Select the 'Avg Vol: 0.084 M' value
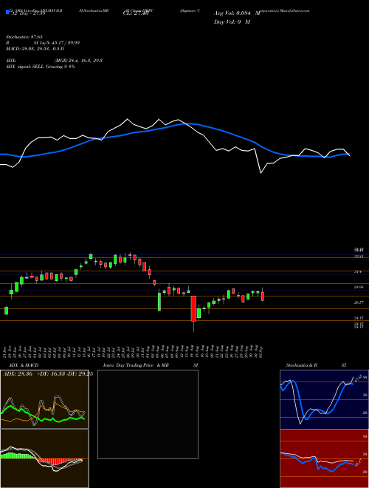 (237, 13)
